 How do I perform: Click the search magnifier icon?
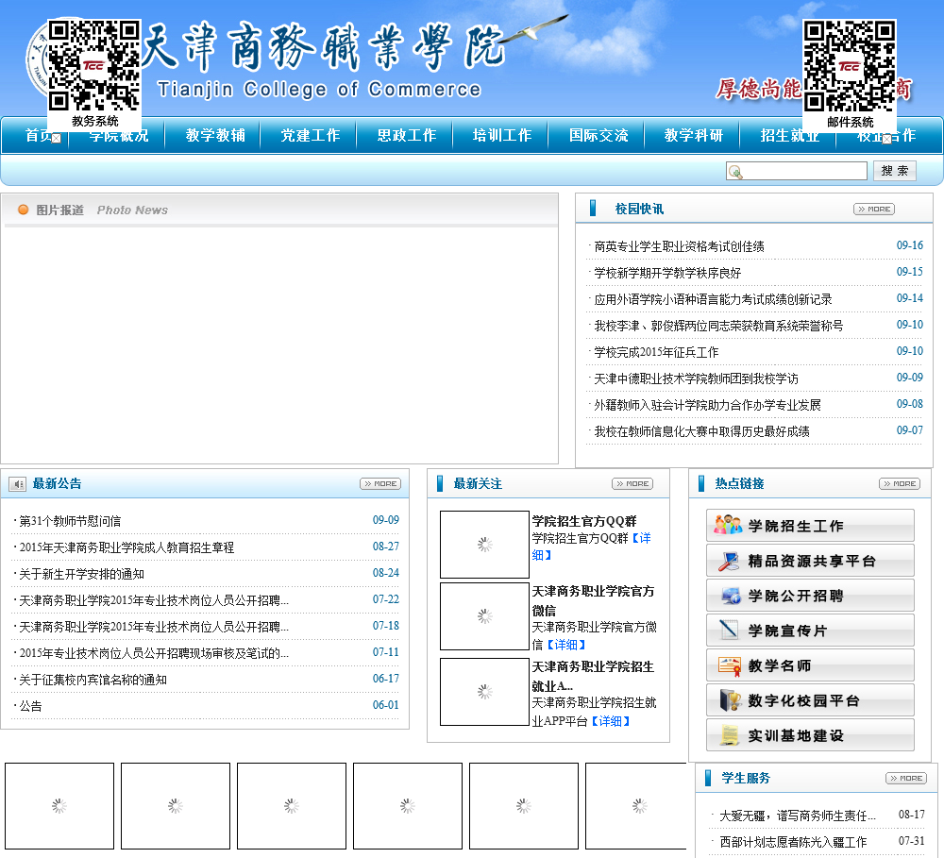(735, 172)
